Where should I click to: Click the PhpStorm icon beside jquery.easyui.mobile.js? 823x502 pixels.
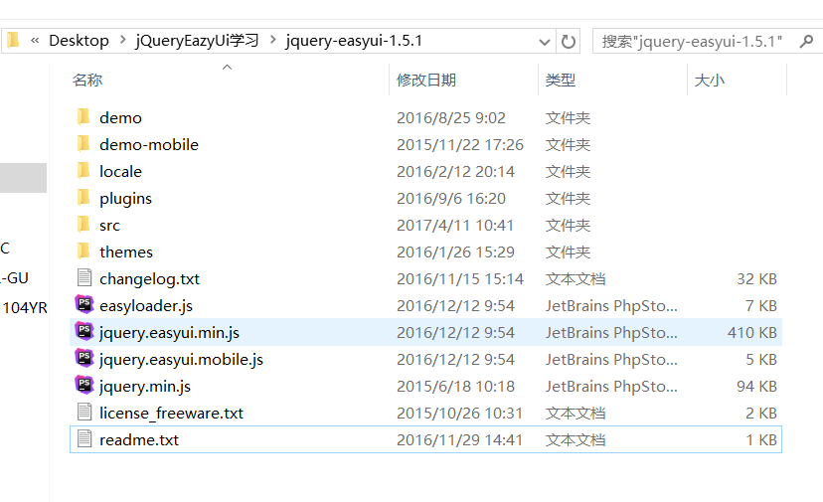(x=83, y=358)
